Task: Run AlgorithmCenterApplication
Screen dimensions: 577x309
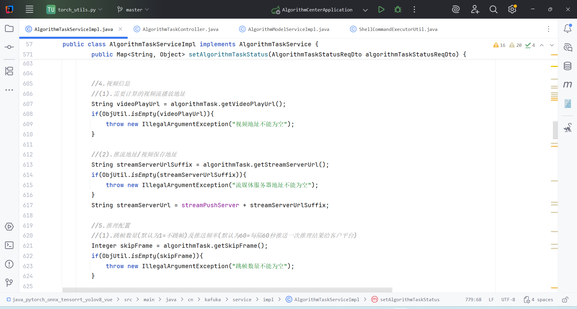Action: (x=381, y=10)
